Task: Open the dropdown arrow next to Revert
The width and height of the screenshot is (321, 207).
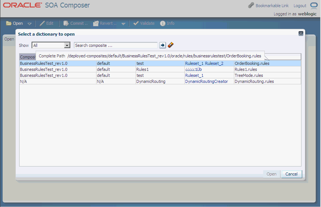Action: pyautogui.click(x=123, y=24)
